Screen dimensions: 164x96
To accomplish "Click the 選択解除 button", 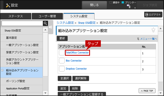I will [81, 78].
